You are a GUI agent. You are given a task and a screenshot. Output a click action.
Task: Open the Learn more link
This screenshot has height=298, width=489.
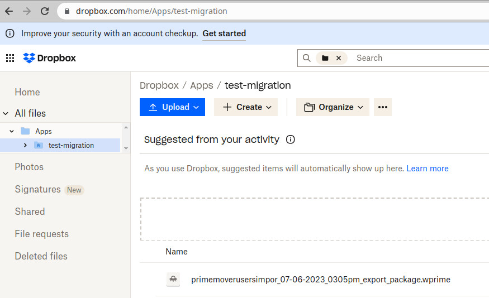pos(428,169)
